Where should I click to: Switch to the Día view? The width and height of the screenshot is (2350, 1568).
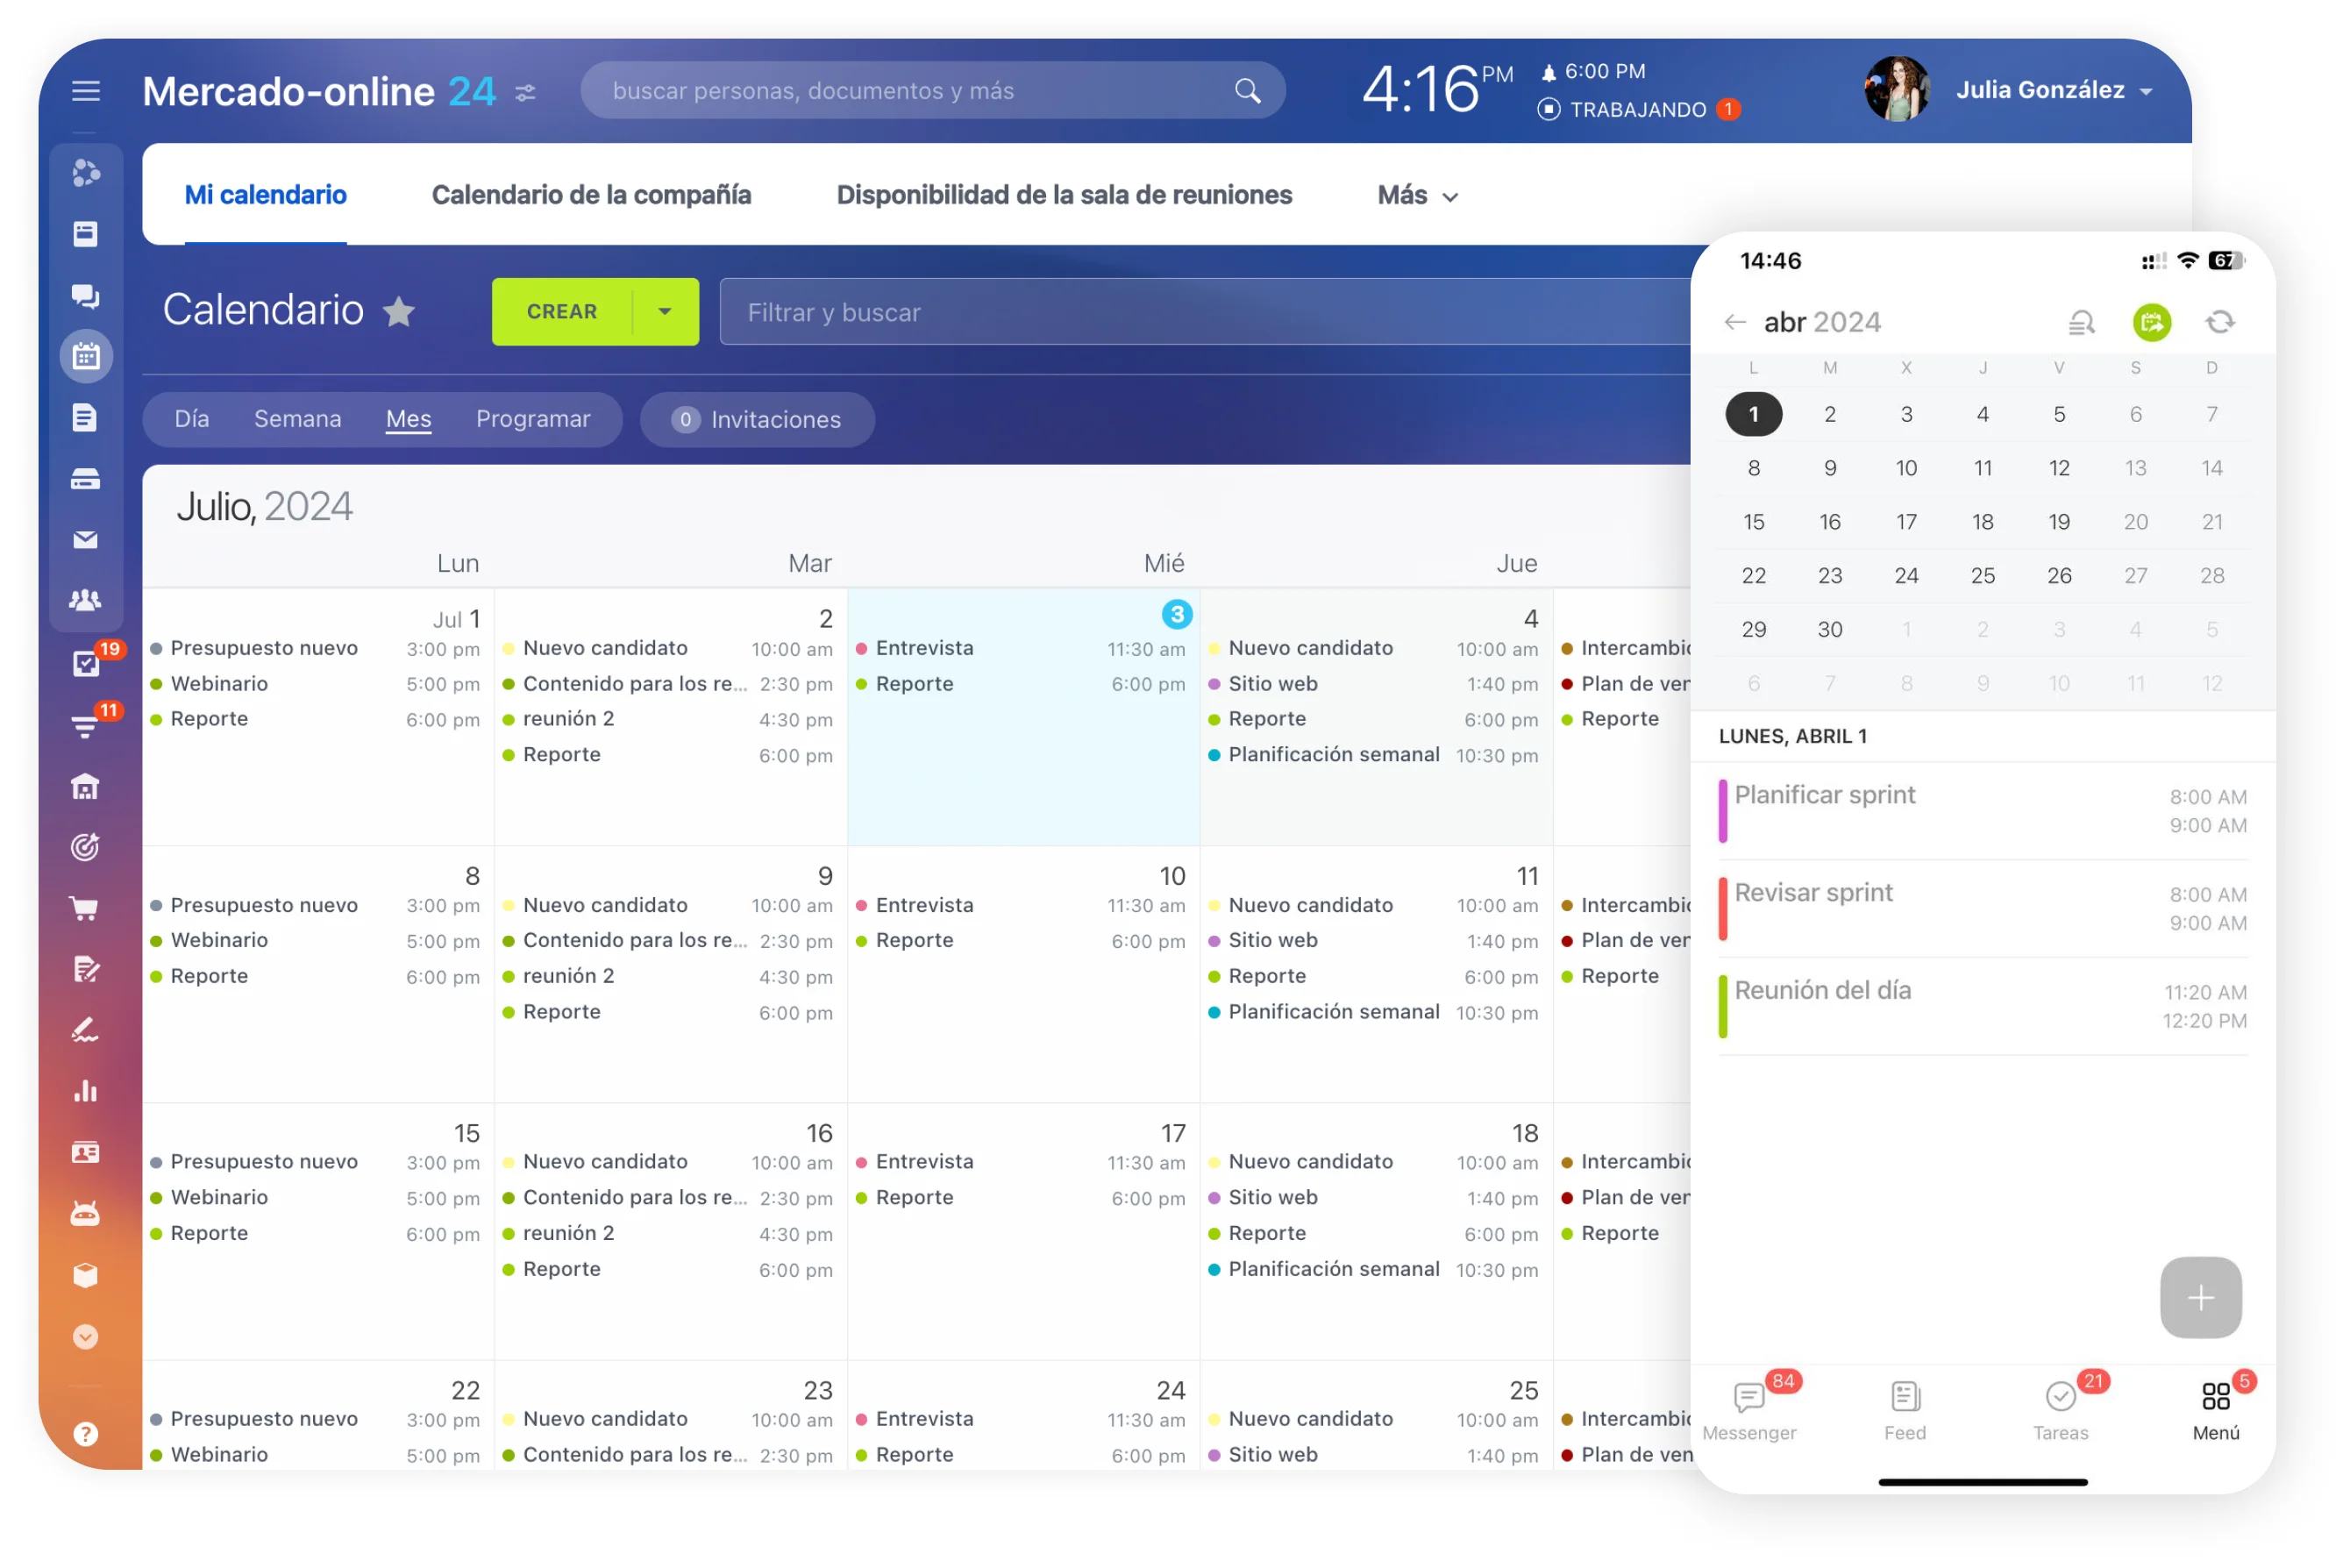[192, 419]
